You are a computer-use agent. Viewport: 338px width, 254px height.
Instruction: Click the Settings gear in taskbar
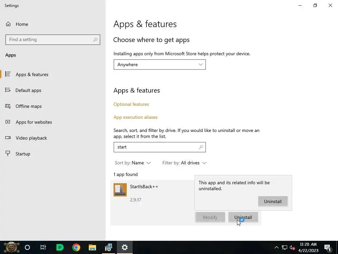[x=124, y=247]
